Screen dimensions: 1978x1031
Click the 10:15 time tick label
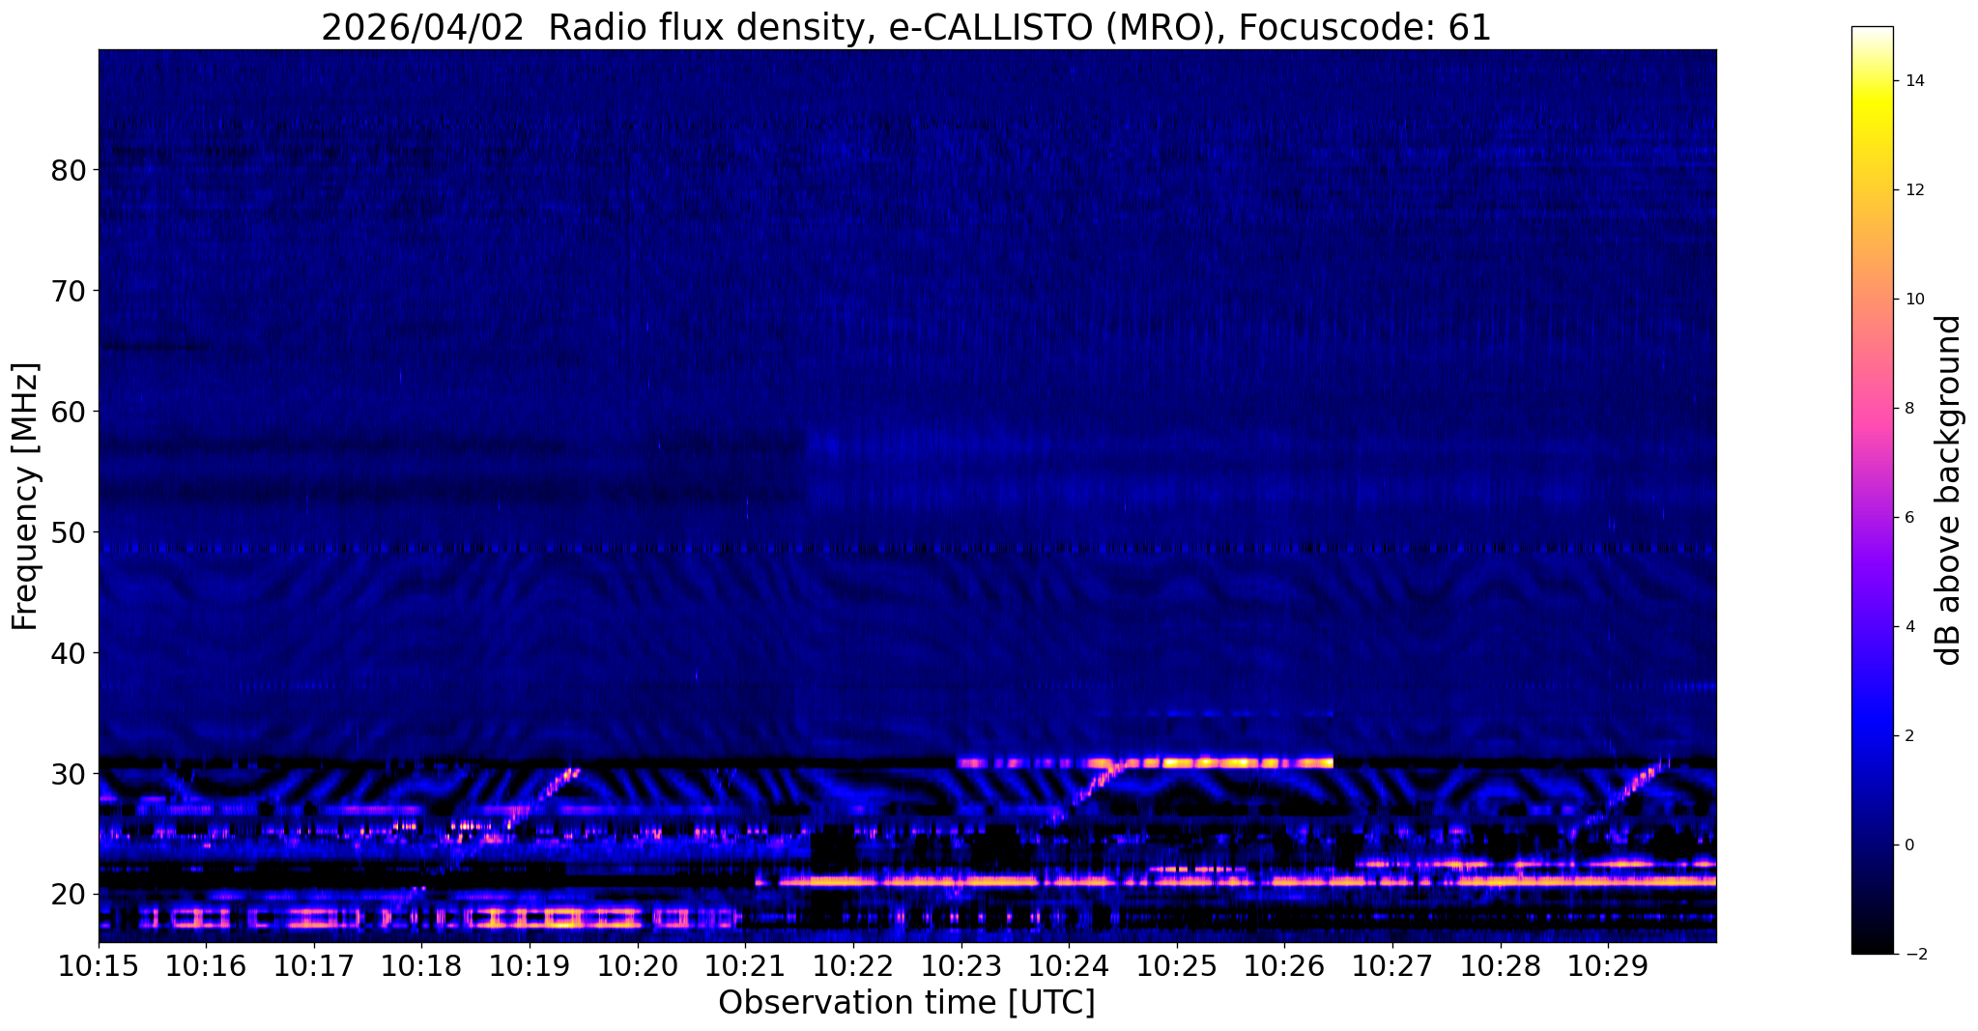coord(99,966)
